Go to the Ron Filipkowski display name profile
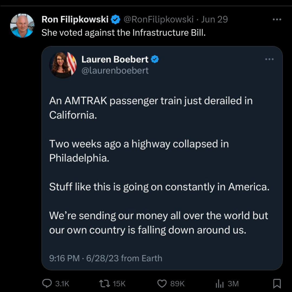The image size is (292, 292). pyautogui.click(x=75, y=19)
